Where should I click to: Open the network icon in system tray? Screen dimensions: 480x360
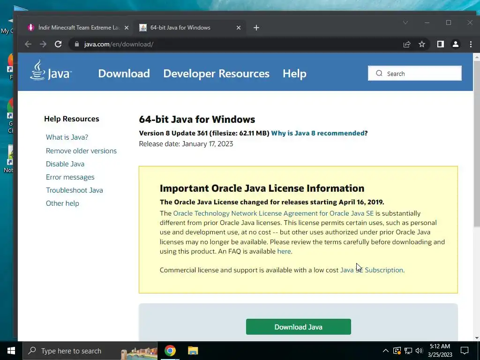pos(408,351)
